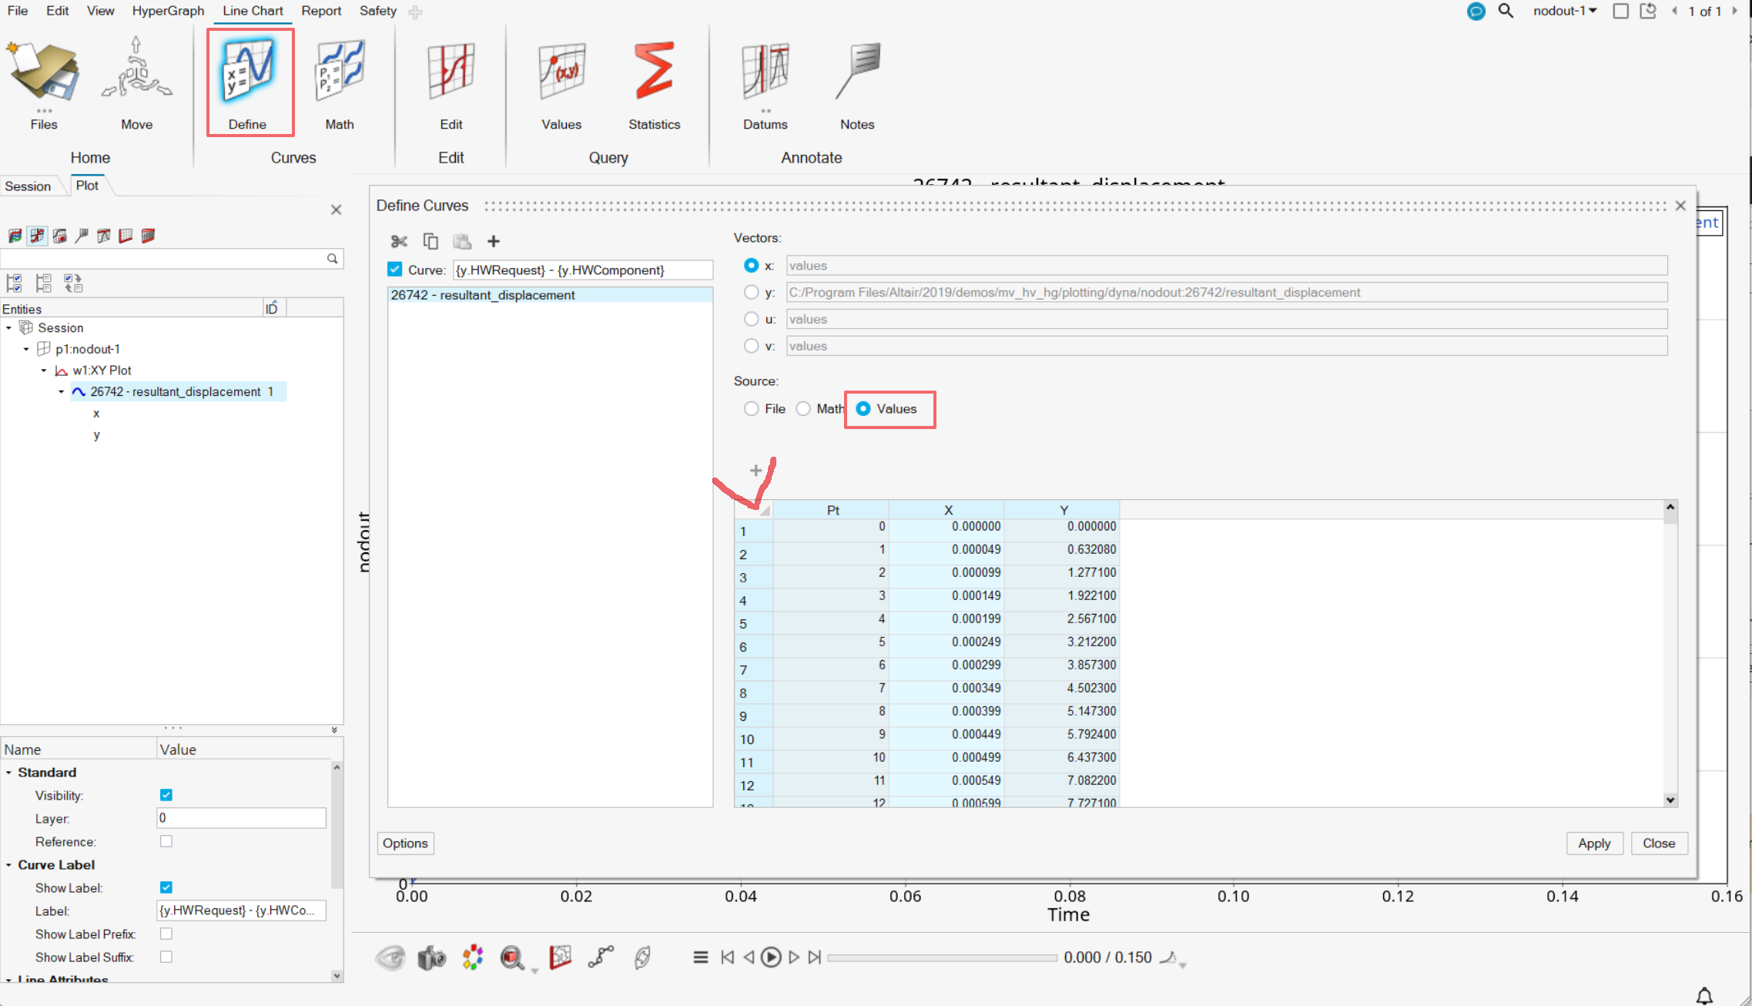This screenshot has height=1006, width=1752.
Task: Jump to the last animation frame
Action: (815, 957)
